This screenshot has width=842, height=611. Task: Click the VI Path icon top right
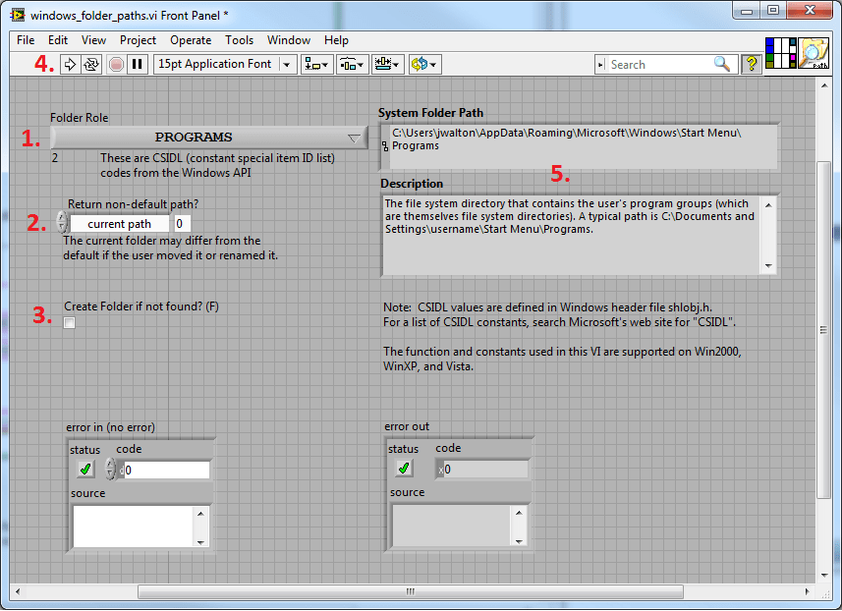tap(813, 53)
